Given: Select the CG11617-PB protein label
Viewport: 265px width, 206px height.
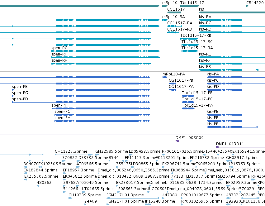Looking at the screenshot, I should (x=181, y=80).
